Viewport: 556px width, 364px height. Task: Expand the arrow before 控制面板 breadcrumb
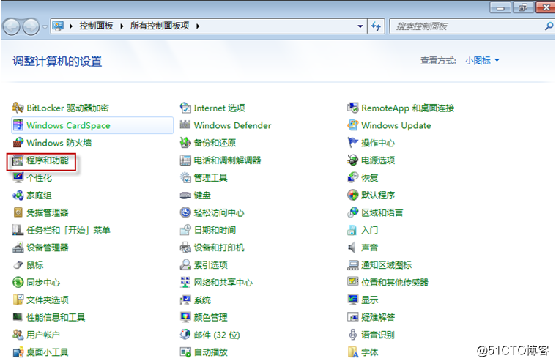point(71,26)
